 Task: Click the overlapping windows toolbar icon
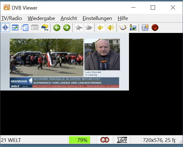pos(25,28)
